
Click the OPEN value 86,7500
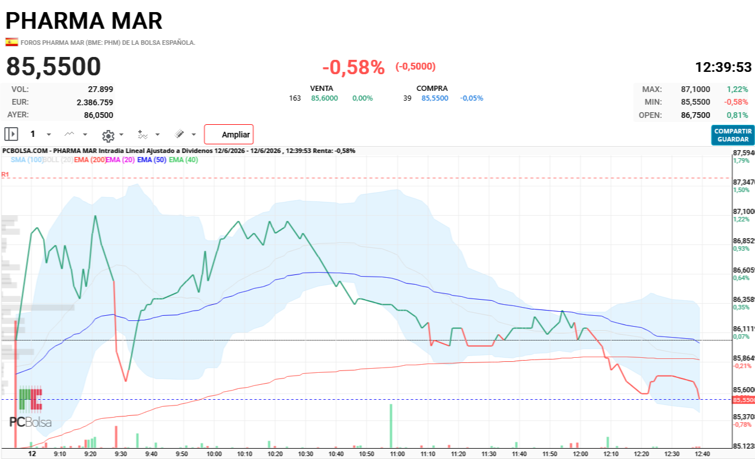click(x=695, y=114)
